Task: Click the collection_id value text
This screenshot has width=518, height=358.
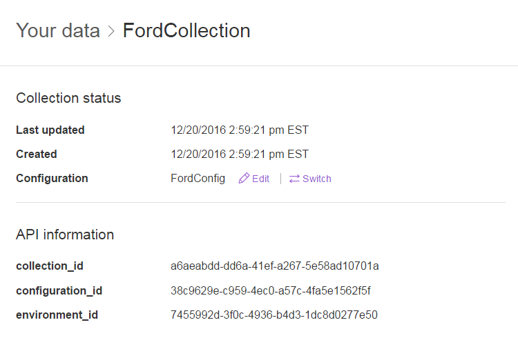Action: click(x=274, y=266)
